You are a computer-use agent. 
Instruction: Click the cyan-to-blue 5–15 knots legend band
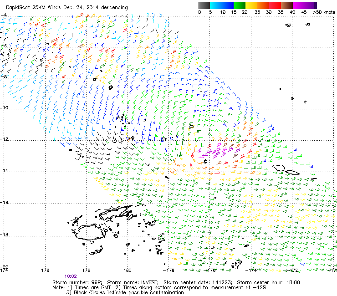coord(222,5)
